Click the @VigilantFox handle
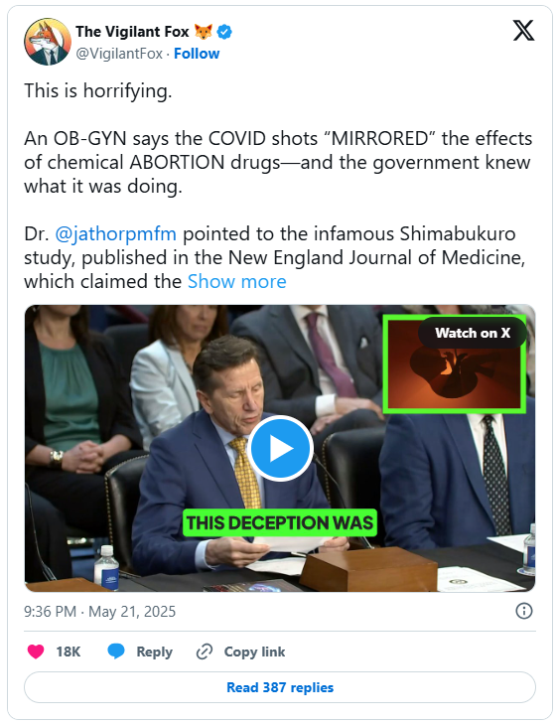556x724 pixels. (x=119, y=54)
